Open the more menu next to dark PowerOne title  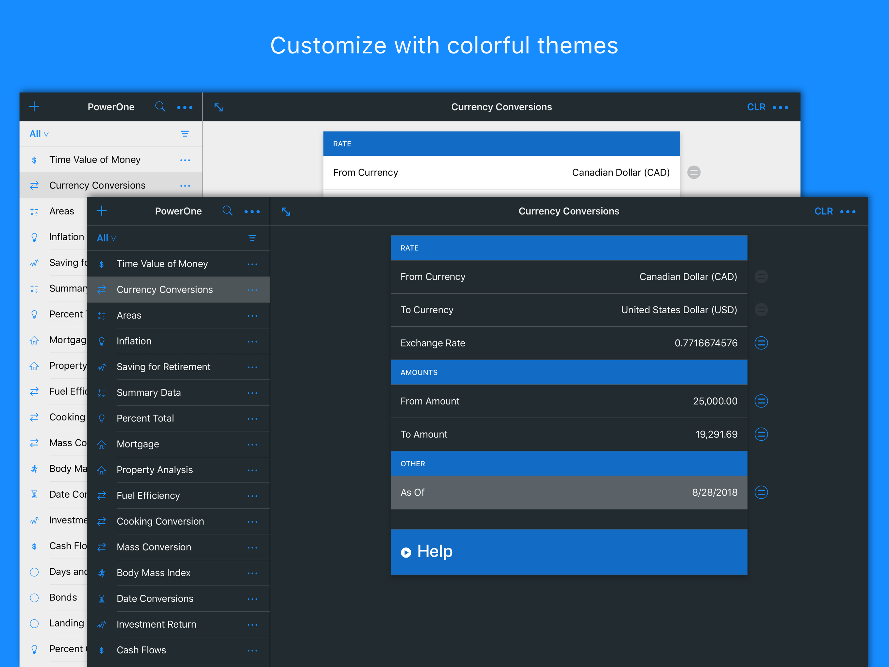[252, 212]
